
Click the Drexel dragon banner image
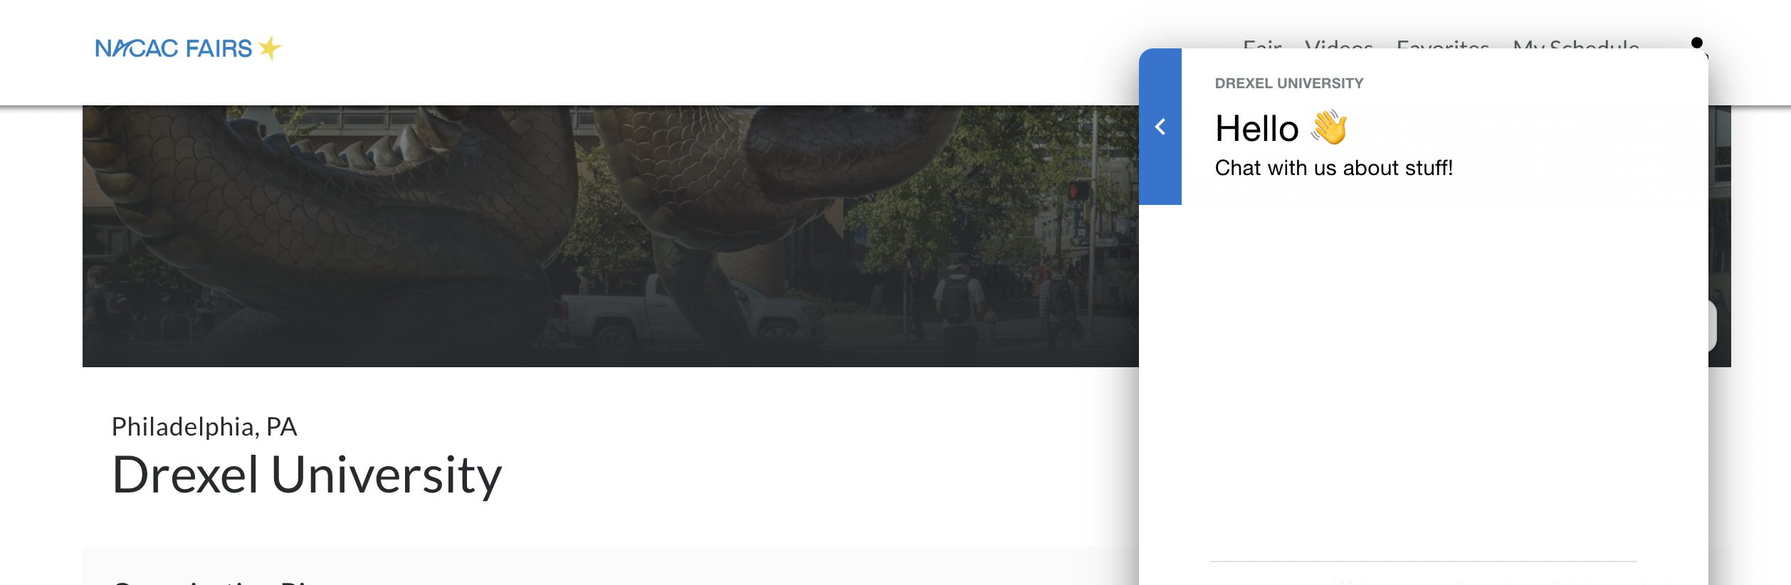[x=611, y=236]
